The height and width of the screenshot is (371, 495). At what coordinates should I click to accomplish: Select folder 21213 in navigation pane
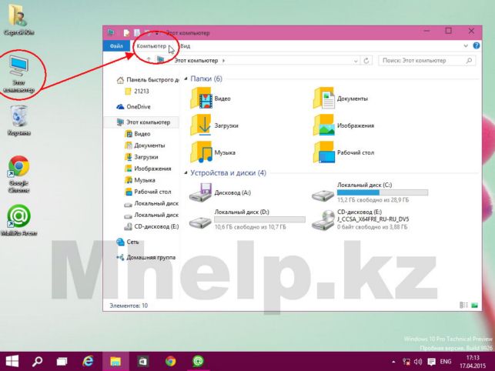coord(137,92)
